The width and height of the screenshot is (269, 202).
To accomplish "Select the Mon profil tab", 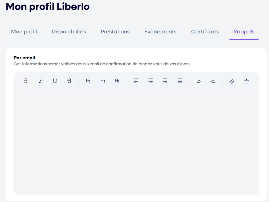I will [x=24, y=32].
